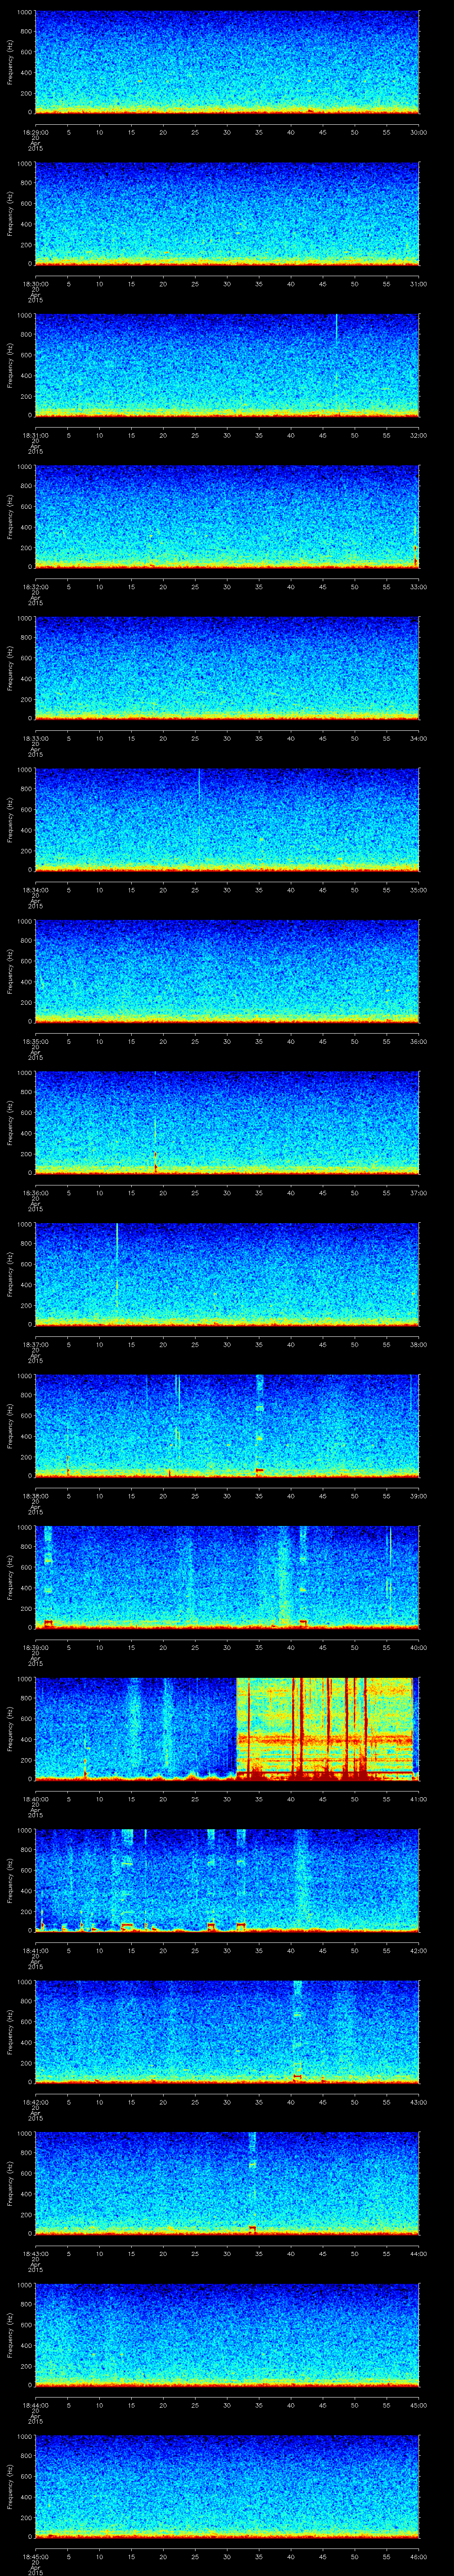Click the Frequency (Hz) axis label of 18:40 panel
Screen dimensions: 454x2576
[10, 1728]
